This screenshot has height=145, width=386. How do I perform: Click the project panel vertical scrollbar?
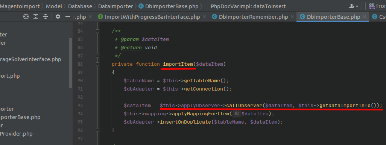click(71, 63)
